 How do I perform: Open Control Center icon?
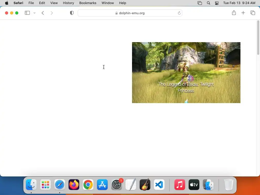tap(217, 3)
